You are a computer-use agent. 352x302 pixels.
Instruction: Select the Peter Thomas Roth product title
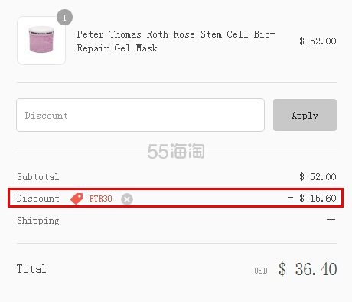[x=176, y=41]
